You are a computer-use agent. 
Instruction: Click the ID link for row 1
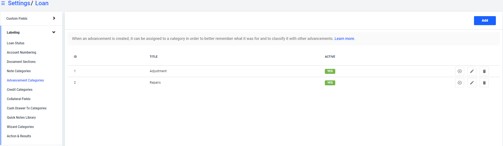75,71
